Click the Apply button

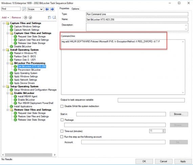(x=183, y=161)
